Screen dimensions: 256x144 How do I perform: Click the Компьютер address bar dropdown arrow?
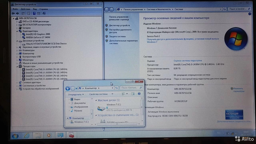112,88
